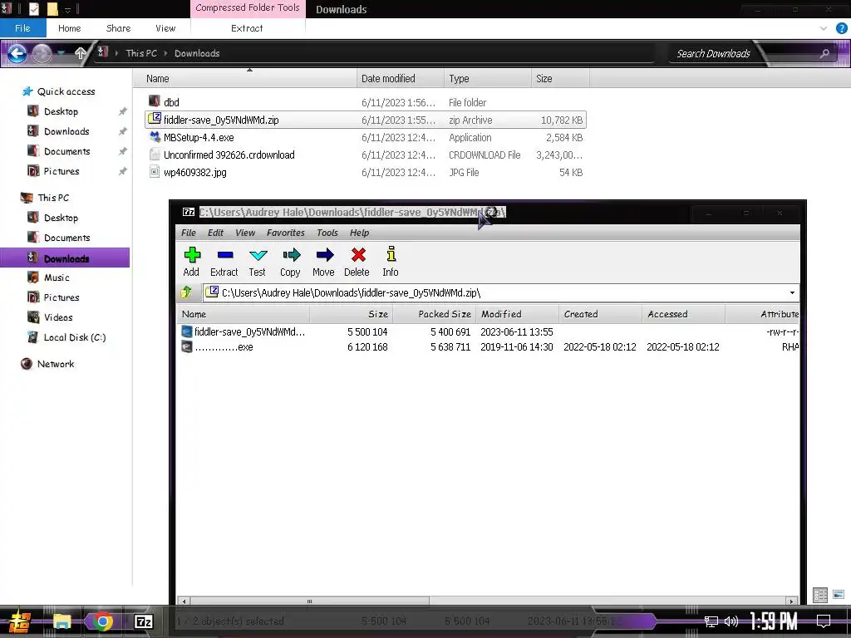Select the dotted .exe file in 7-Zip

218,346
